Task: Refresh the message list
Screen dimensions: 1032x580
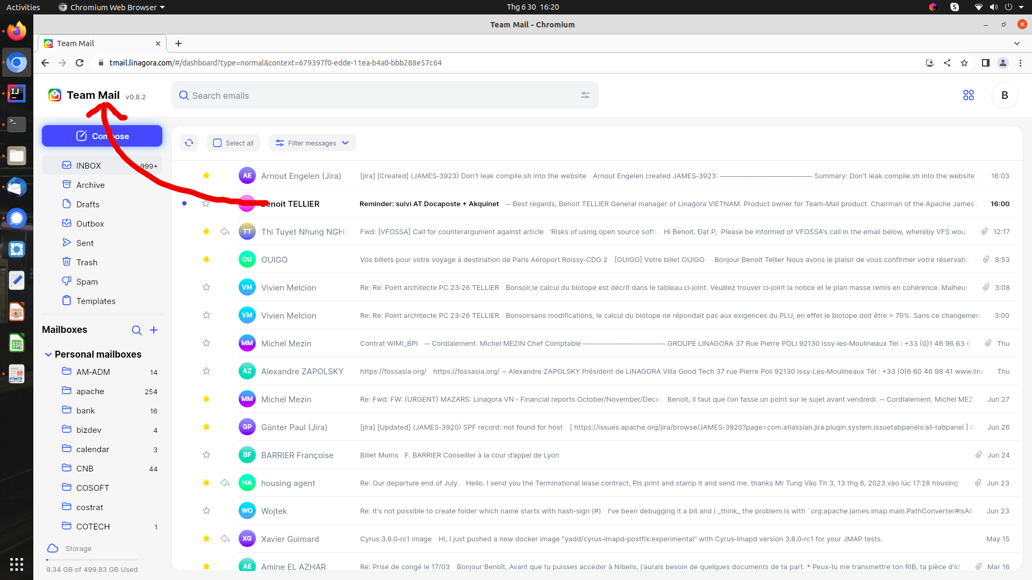Action: 189,143
